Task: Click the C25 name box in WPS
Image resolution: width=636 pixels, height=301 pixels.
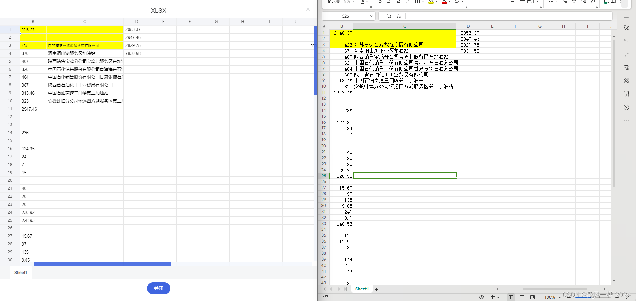Action: tap(345, 16)
